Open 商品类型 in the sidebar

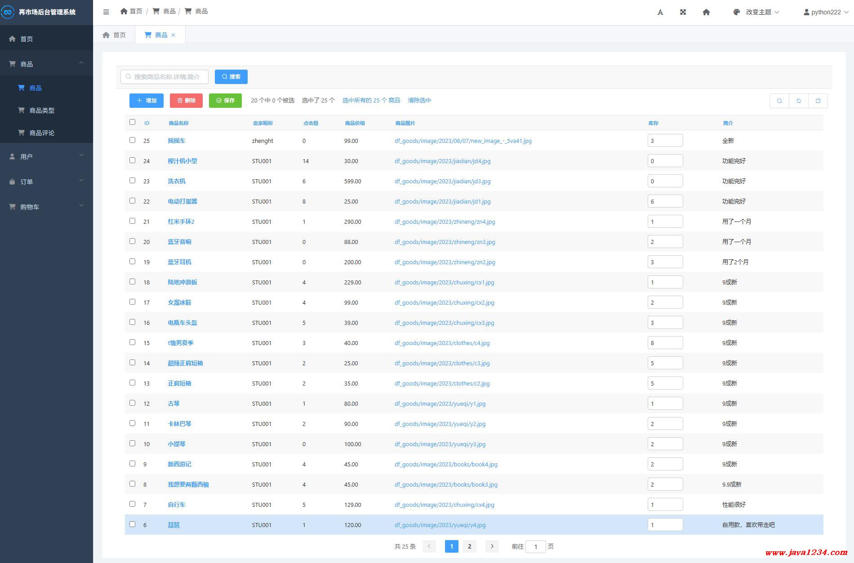42,111
